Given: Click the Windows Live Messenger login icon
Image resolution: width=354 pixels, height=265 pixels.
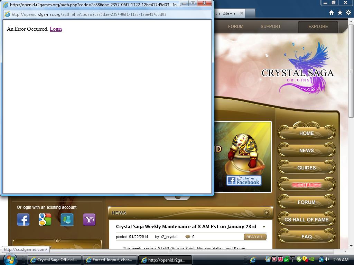Looking at the screenshot, I should [67, 219].
